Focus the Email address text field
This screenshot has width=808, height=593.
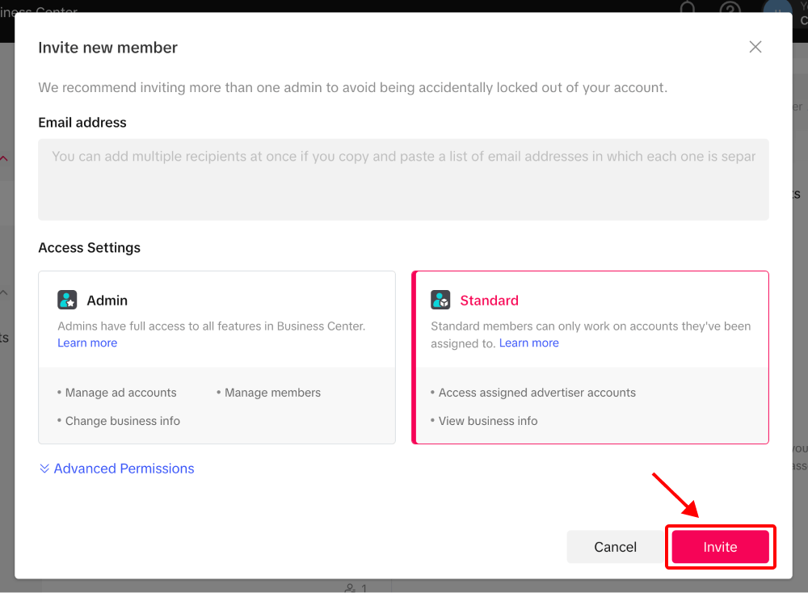(403, 179)
